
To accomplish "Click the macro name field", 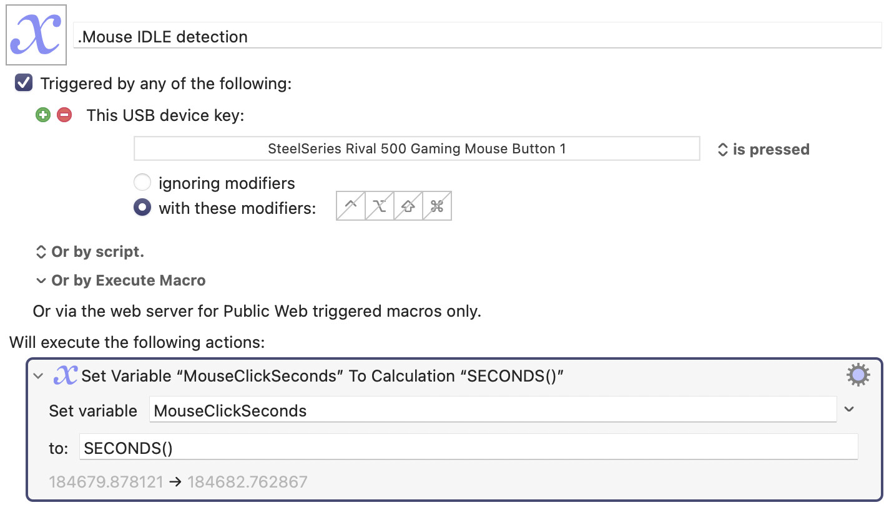I will tap(478, 36).
